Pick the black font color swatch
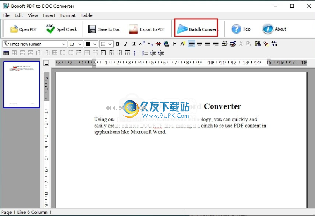315x218 pixels. tap(88, 44)
